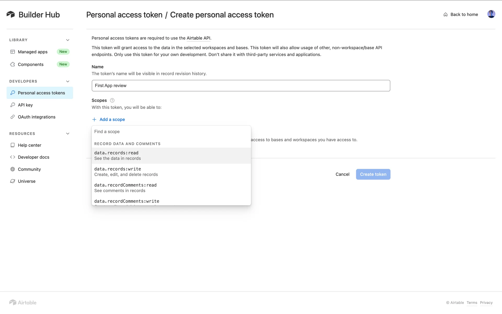Viewport: 502px width, 314px height.
Task: Click the Managed apps table icon
Action: coord(13,52)
